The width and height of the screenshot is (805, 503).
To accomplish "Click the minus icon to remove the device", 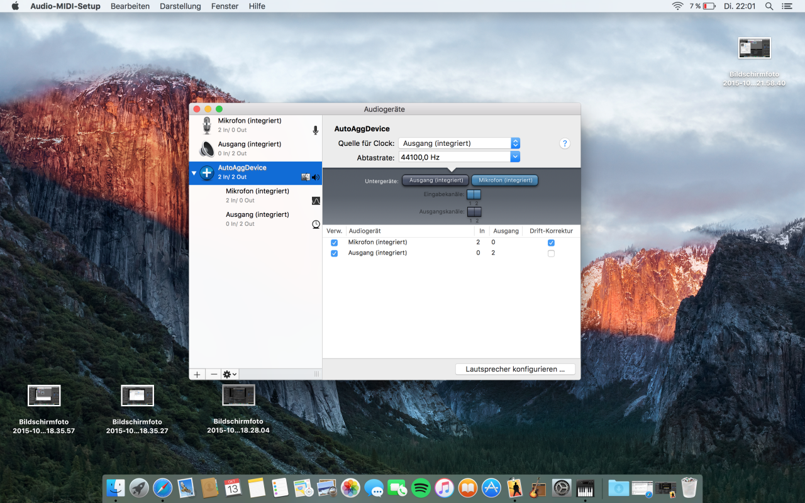I will pos(214,374).
